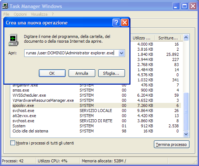Select the WVSScheduler.exe process
Image resolution: width=199 pixels, height=166 pixels.
pos(96,95)
